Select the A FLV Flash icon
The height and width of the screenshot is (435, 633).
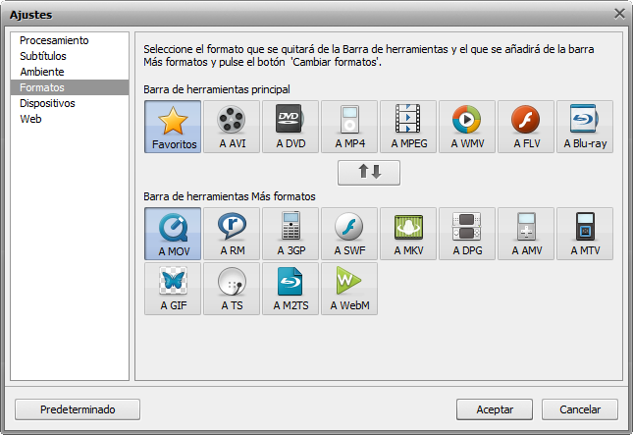526,127
